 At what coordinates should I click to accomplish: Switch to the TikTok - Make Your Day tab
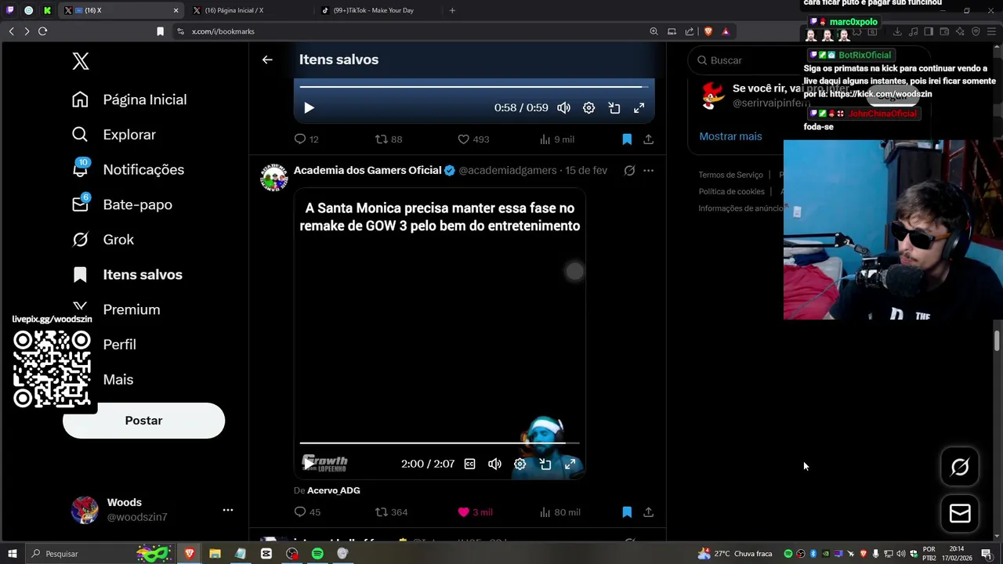(380, 10)
